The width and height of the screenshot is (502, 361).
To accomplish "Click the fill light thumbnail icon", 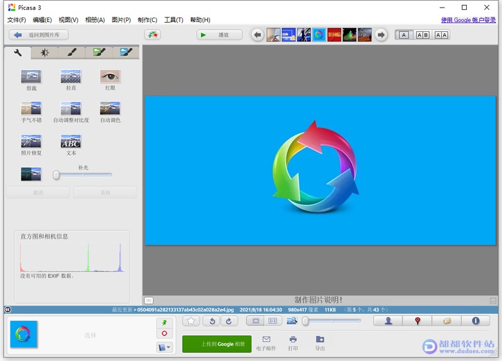I will pyautogui.click(x=31, y=174).
